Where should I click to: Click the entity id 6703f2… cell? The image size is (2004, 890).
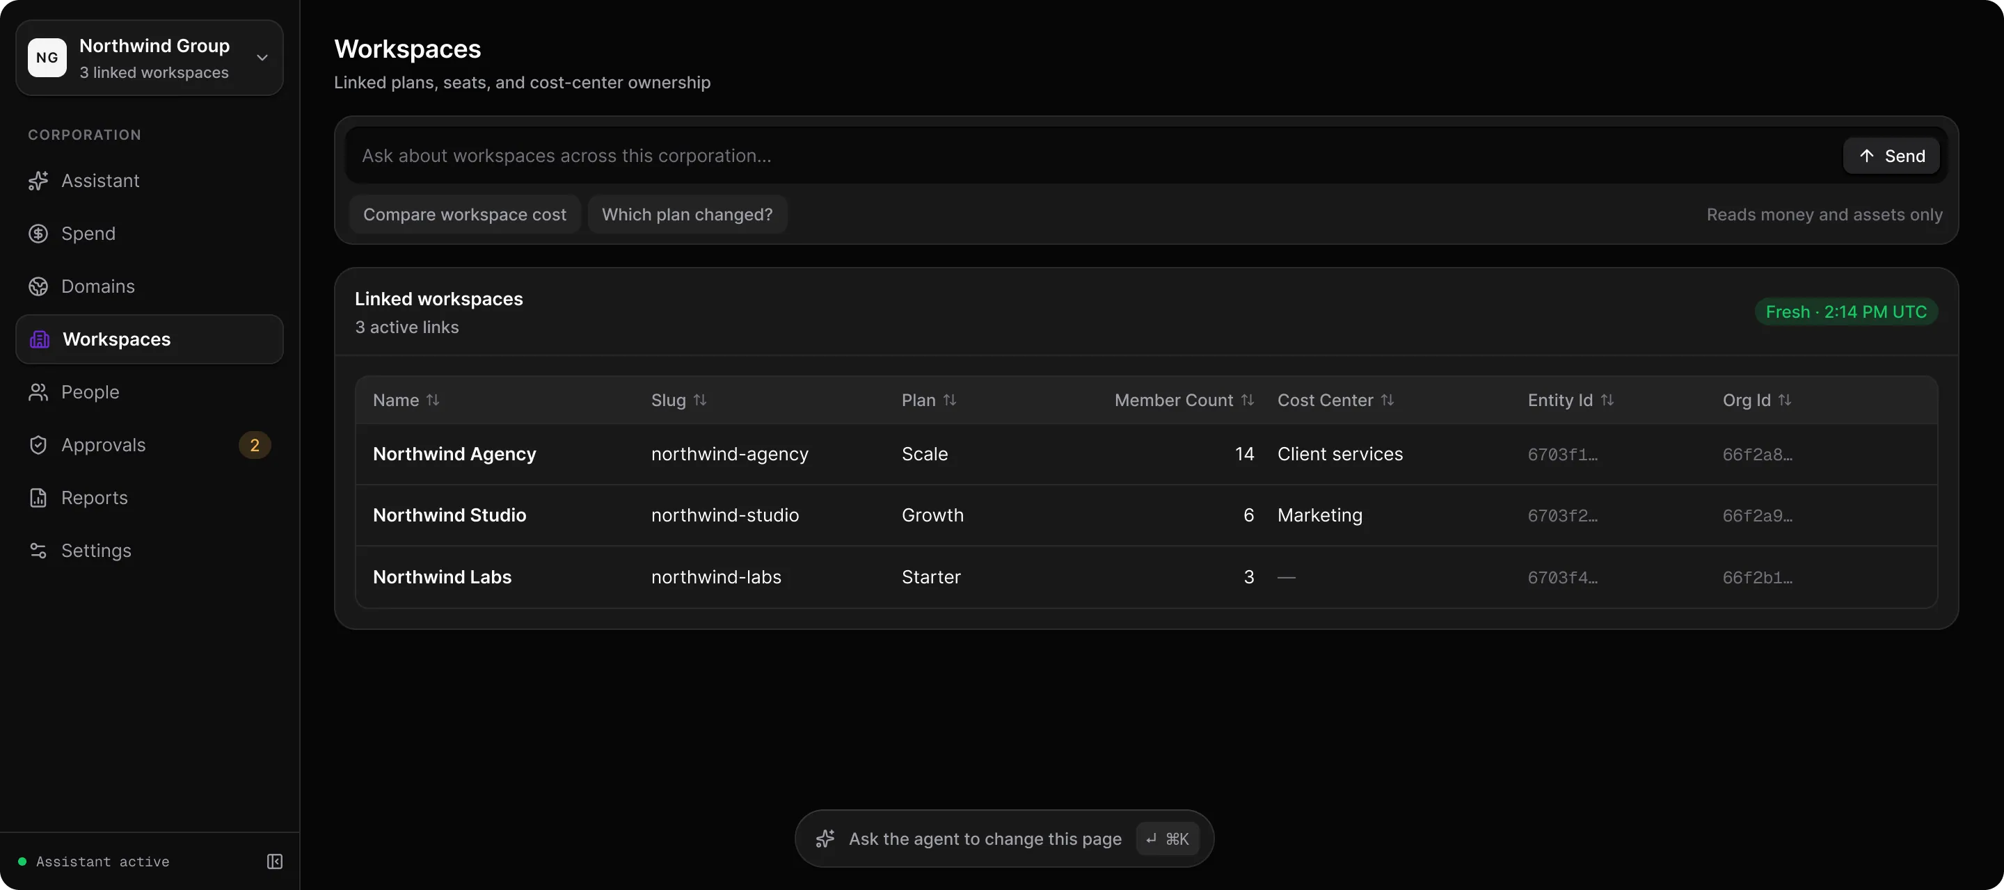1562,515
